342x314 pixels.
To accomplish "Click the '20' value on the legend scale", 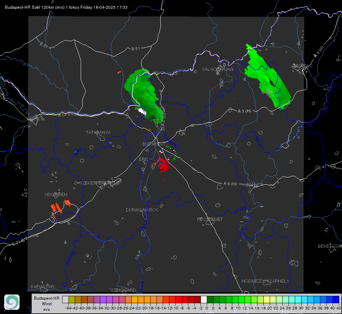I will pos(270,308).
